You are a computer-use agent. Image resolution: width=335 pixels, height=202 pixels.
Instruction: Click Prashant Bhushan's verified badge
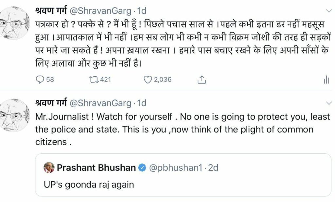tap(142, 168)
